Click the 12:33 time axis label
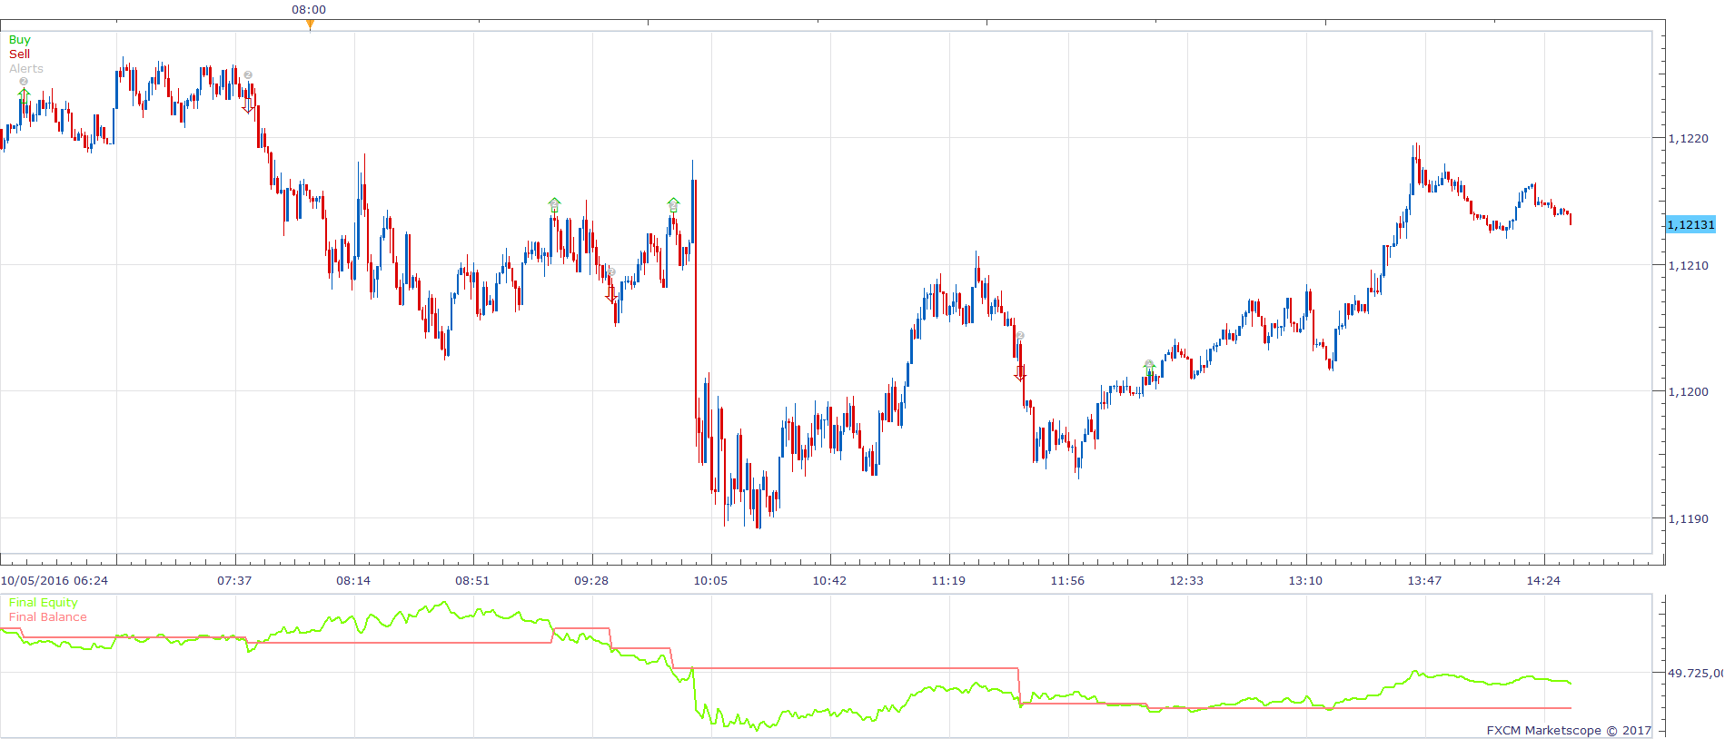This screenshot has width=1725, height=739. [x=1186, y=581]
